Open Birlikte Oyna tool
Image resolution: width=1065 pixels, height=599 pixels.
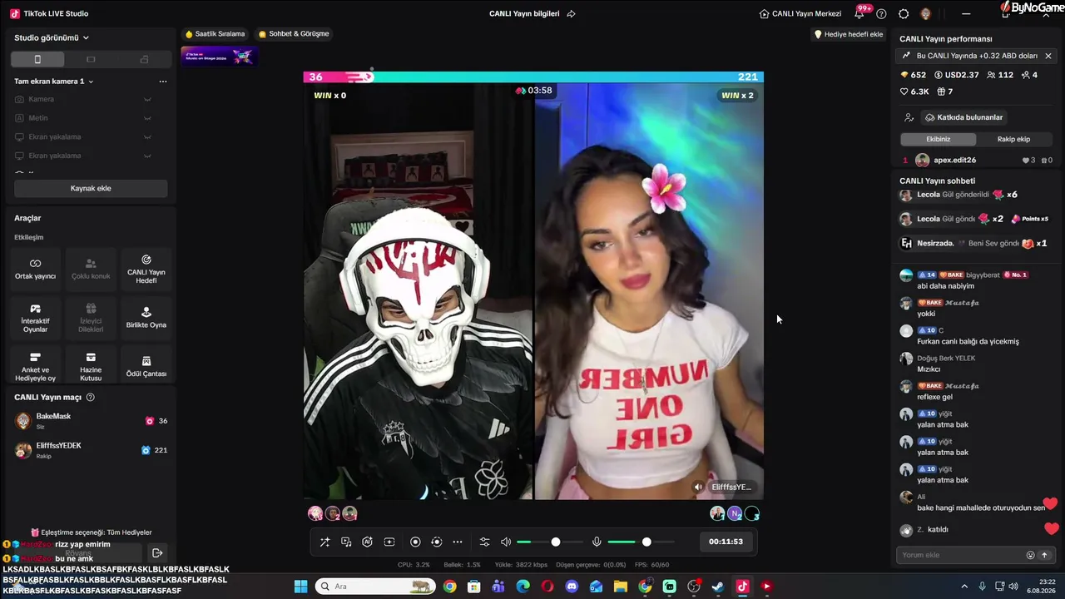pyautogui.click(x=146, y=318)
